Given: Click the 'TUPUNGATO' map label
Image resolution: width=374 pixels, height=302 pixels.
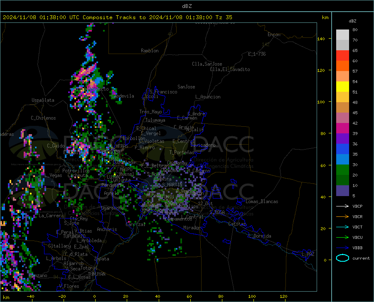Looking at the screenshot, I should (x=74, y=236).
